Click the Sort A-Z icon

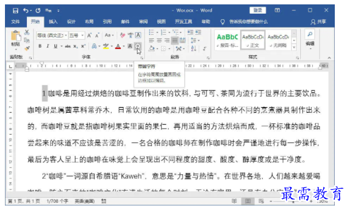tap(194, 48)
